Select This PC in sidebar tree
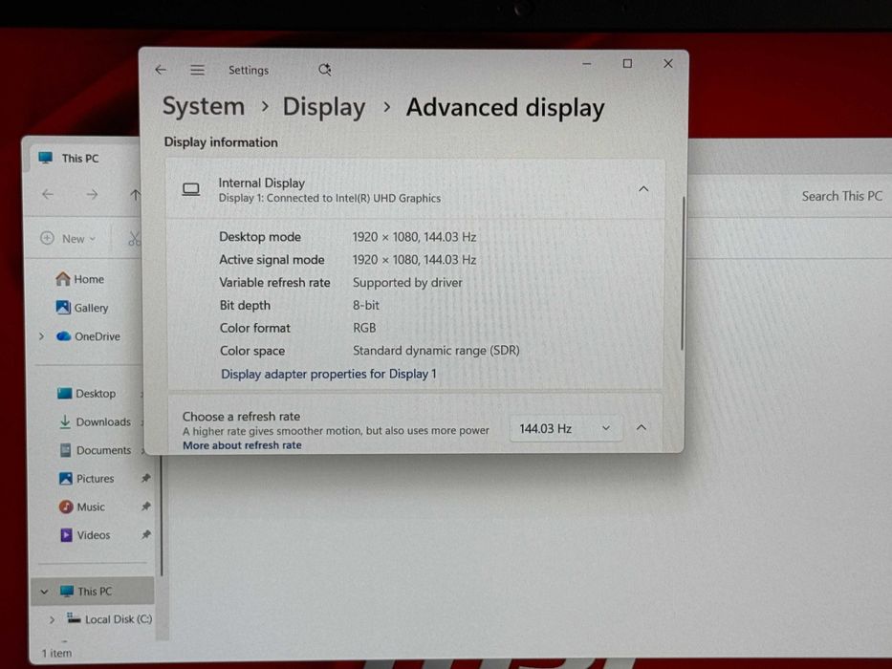 pos(95,591)
